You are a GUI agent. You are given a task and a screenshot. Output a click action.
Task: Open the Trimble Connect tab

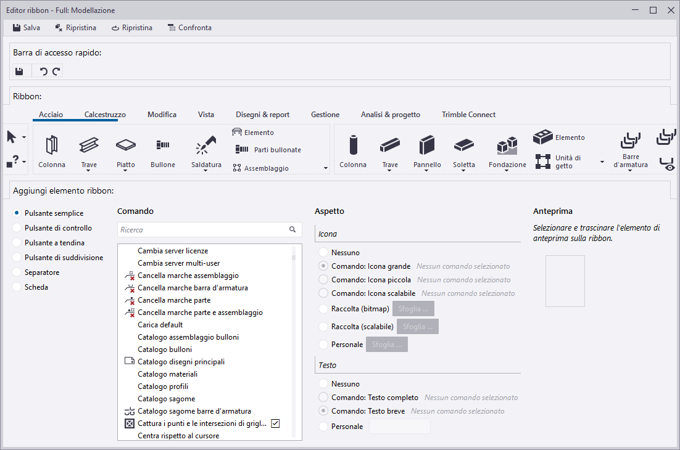(468, 115)
